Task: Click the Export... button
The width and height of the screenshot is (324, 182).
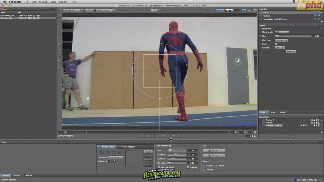Action: [214, 155]
